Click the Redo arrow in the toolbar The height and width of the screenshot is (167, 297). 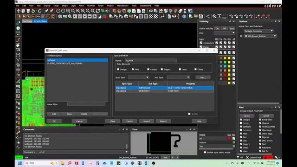(39, 11)
